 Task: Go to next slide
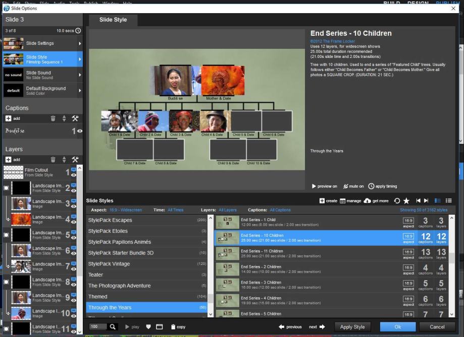click(x=317, y=327)
